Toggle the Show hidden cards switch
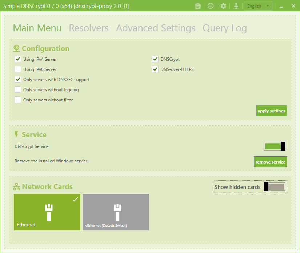Image resolution: width=300 pixels, height=253 pixels. [x=275, y=187]
